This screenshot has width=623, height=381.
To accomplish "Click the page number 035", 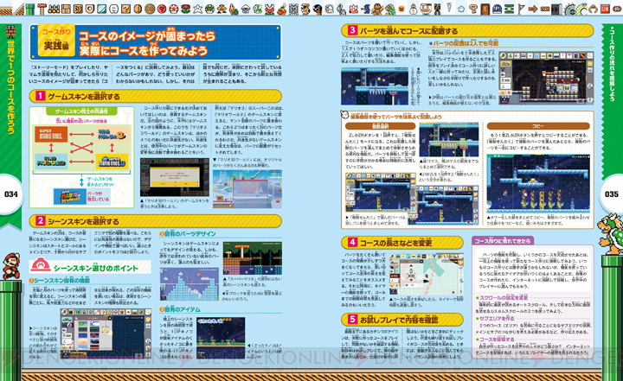I will tap(612, 194).
